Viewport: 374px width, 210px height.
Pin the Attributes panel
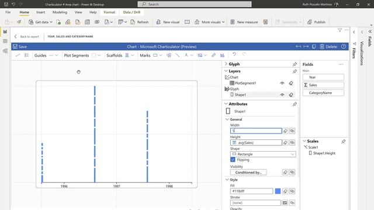pyautogui.click(x=295, y=104)
